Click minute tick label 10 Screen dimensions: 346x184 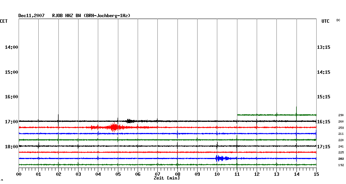[217, 174]
